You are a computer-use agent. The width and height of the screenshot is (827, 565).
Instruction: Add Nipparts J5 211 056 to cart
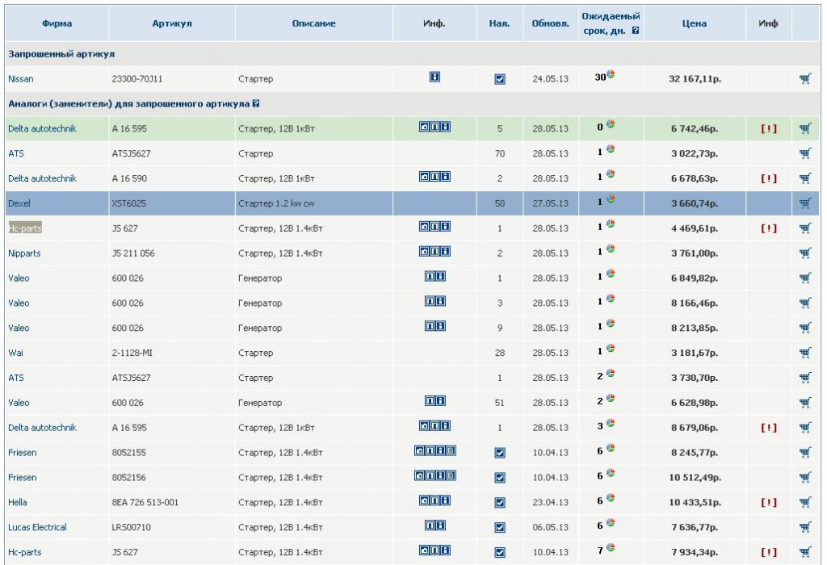(805, 253)
